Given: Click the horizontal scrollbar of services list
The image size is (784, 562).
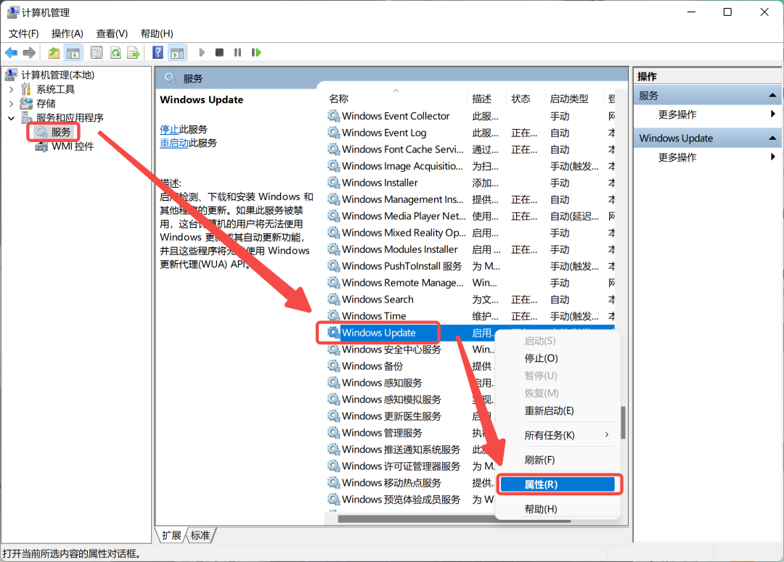Looking at the screenshot, I should click(454, 519).
